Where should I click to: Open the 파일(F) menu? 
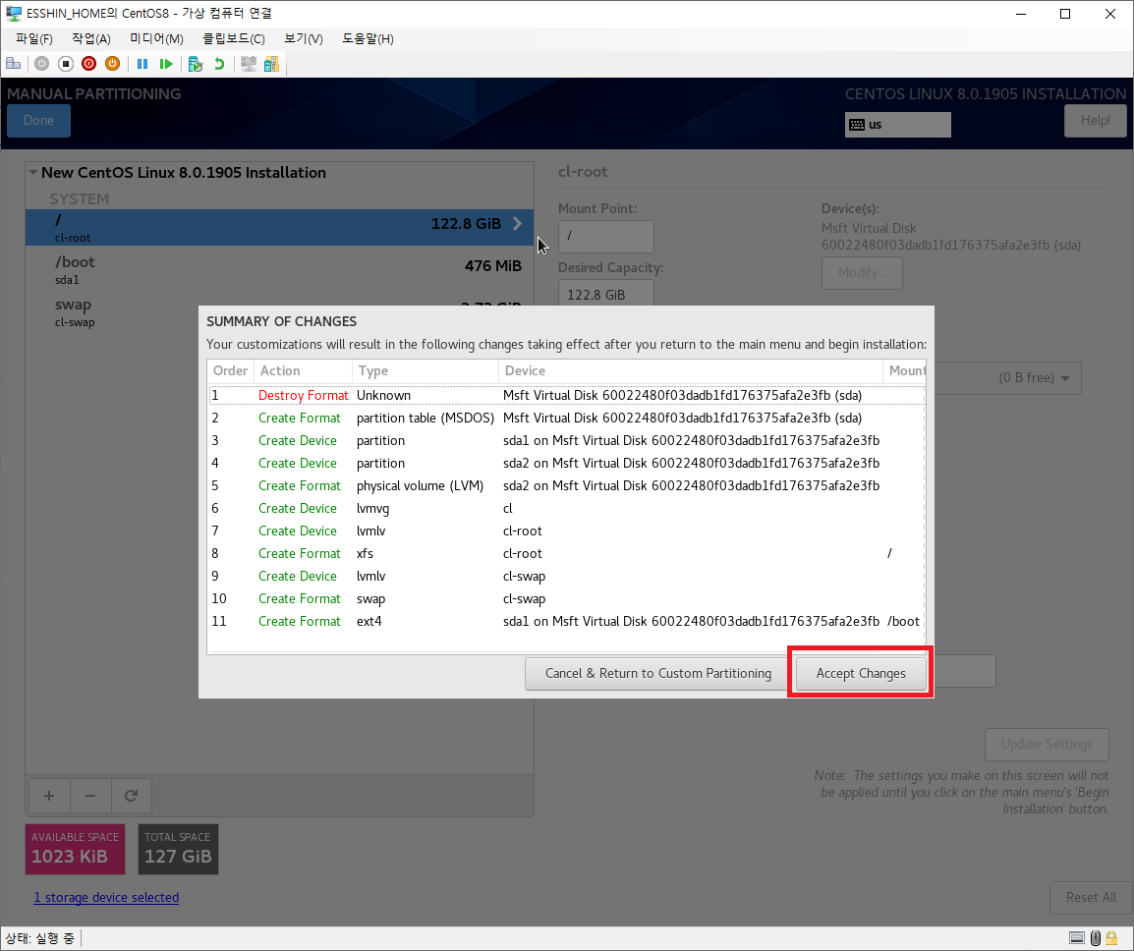[34, 38]
